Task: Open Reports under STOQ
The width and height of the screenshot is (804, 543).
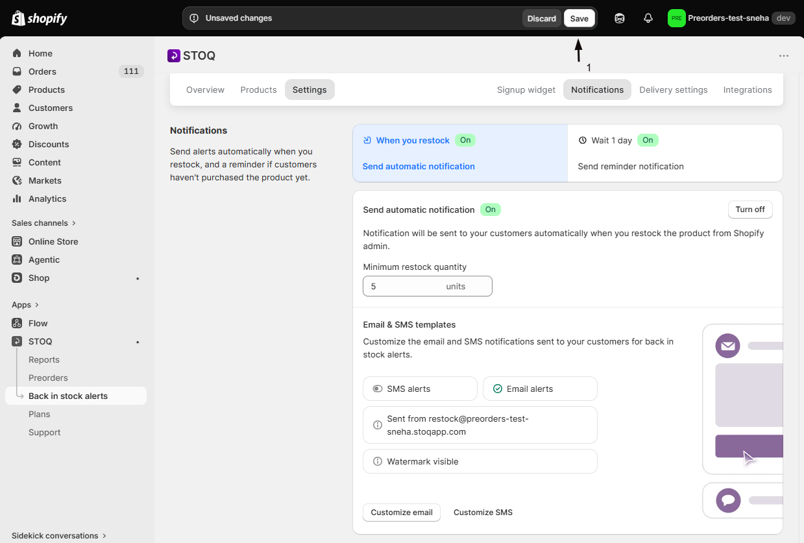Action: [x=44, y=359]
